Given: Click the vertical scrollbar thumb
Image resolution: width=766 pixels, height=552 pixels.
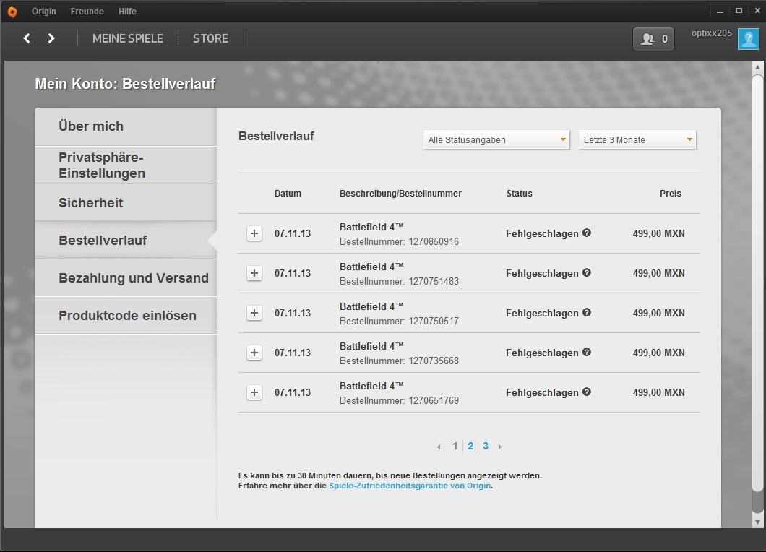Looking at the screenshot, I should coord(758,283).
